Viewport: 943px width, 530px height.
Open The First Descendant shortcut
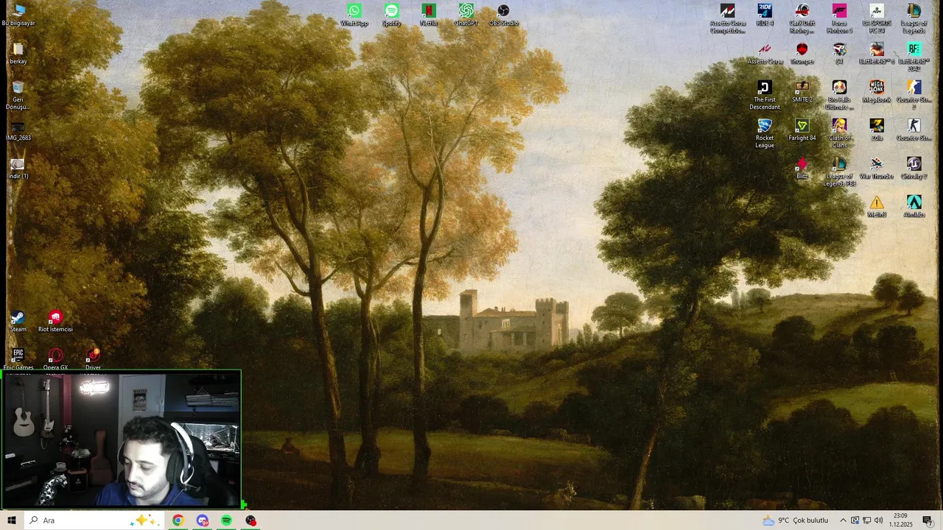(x=765, y=95)
